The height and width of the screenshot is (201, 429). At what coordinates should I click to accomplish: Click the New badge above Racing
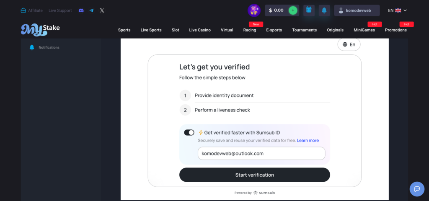pyautogui.click(x=256, y=24)
